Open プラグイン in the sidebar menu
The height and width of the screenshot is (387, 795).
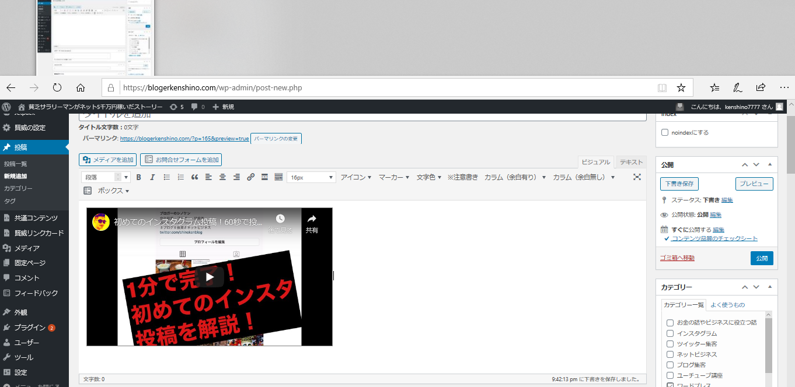tap(30, 328)
